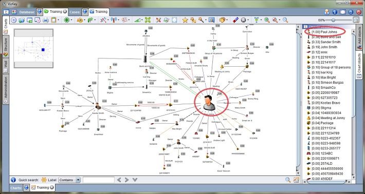Expand the green plus add dropdown arrow
Screen dimensions: 365x194
71,20
